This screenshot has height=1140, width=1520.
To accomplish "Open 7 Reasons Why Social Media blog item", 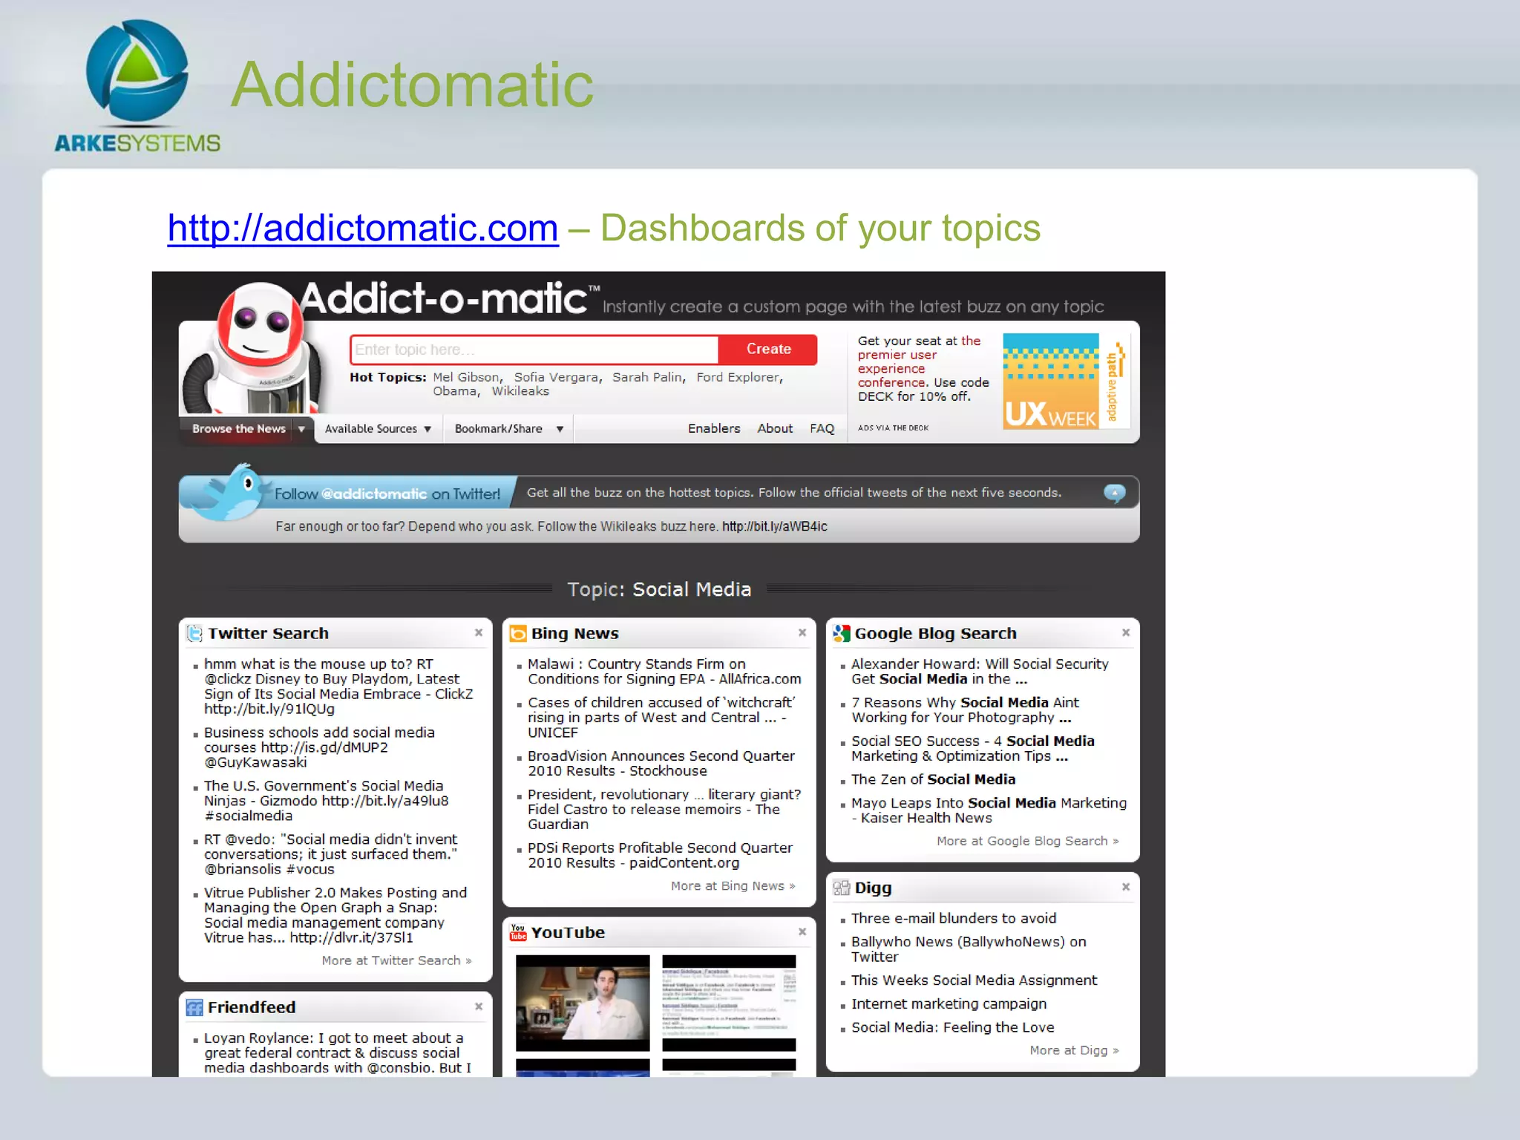I will [x=965, y=710].
